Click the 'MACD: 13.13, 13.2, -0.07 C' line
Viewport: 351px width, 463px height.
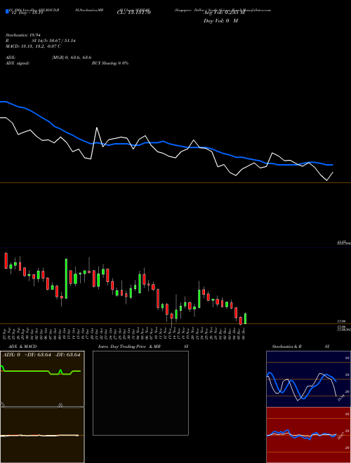click(33, 46)
